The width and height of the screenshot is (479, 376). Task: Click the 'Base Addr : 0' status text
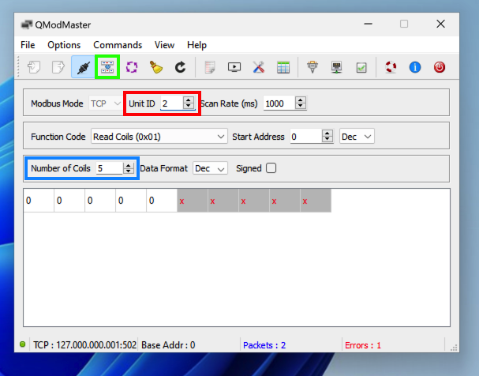tap(168, 345)
